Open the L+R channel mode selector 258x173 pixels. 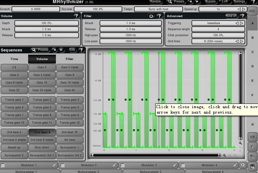click(225, 2)
